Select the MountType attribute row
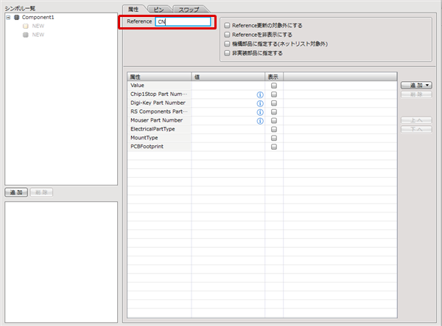 pyautogui.click(x=160, y=138)
